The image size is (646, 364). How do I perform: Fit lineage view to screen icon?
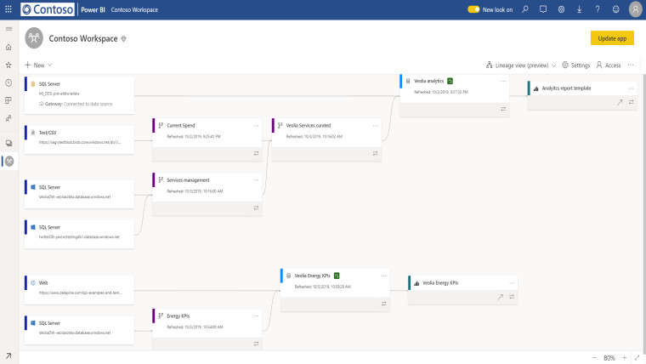point(637,358)
